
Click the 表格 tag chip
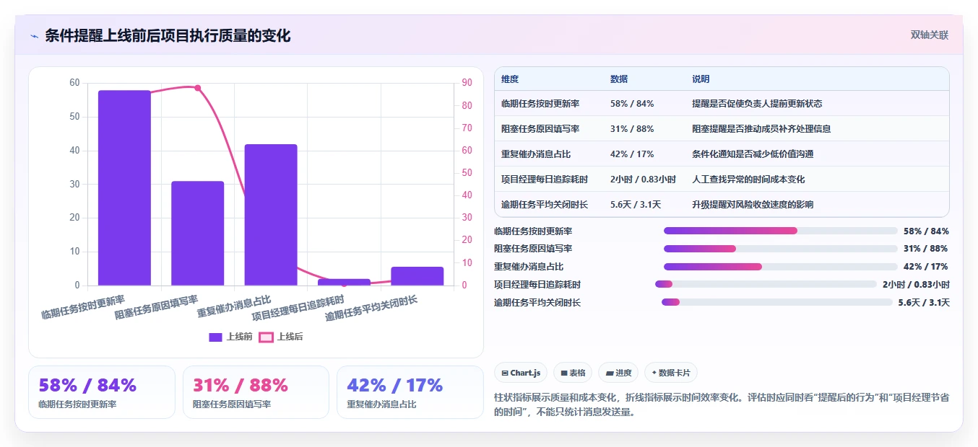pos(572,373)
